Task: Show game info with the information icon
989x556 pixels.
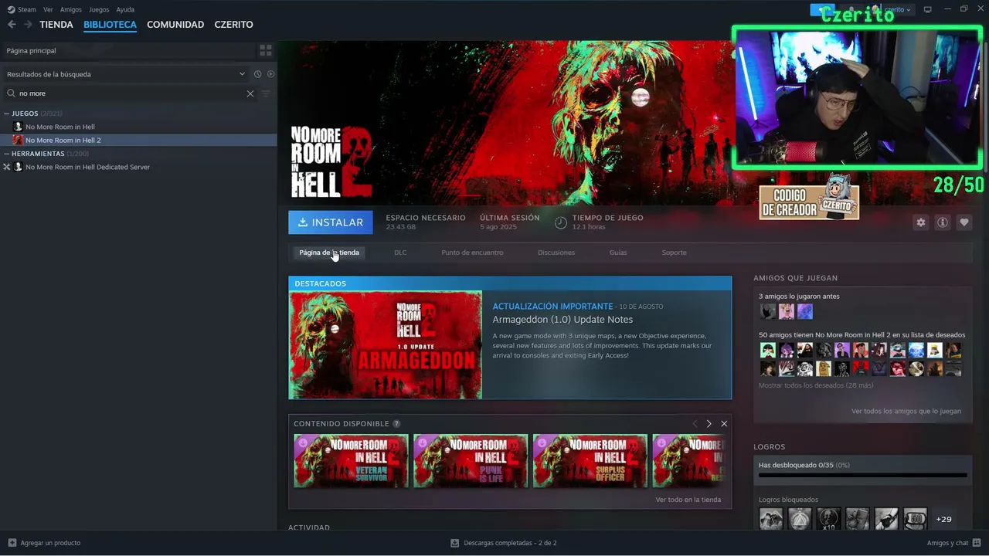Action: pyautogui.click(x=943, y=222)
